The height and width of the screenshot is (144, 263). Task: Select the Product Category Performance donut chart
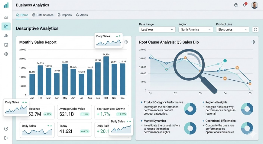coord(190,109)
